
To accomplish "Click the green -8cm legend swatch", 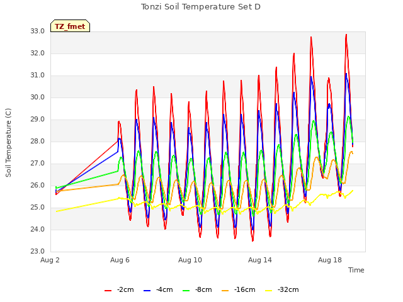I will click(x=186, y=290).
